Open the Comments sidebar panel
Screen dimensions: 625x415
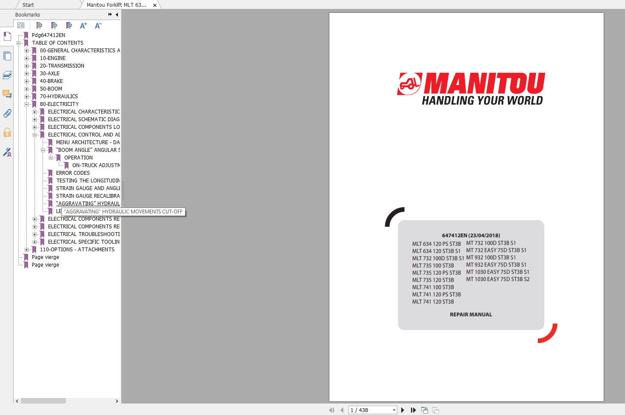[x=7, y=94]
